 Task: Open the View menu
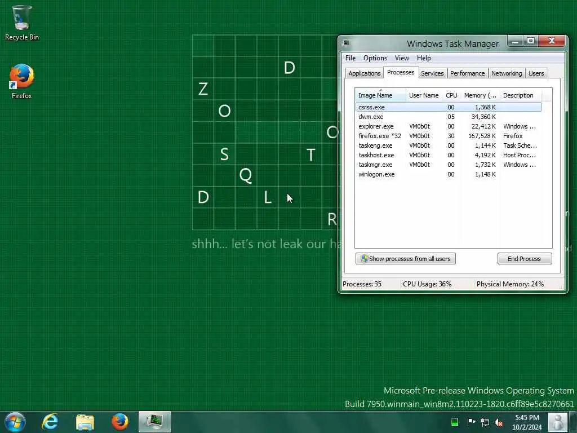click(x=402, y=58)
